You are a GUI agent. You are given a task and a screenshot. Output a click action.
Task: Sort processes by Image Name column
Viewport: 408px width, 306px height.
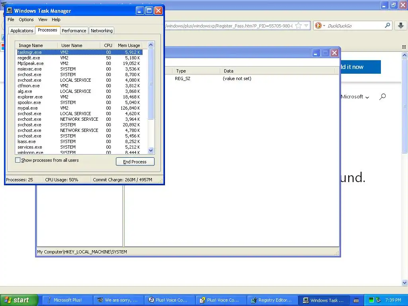(x=36, y=45)
